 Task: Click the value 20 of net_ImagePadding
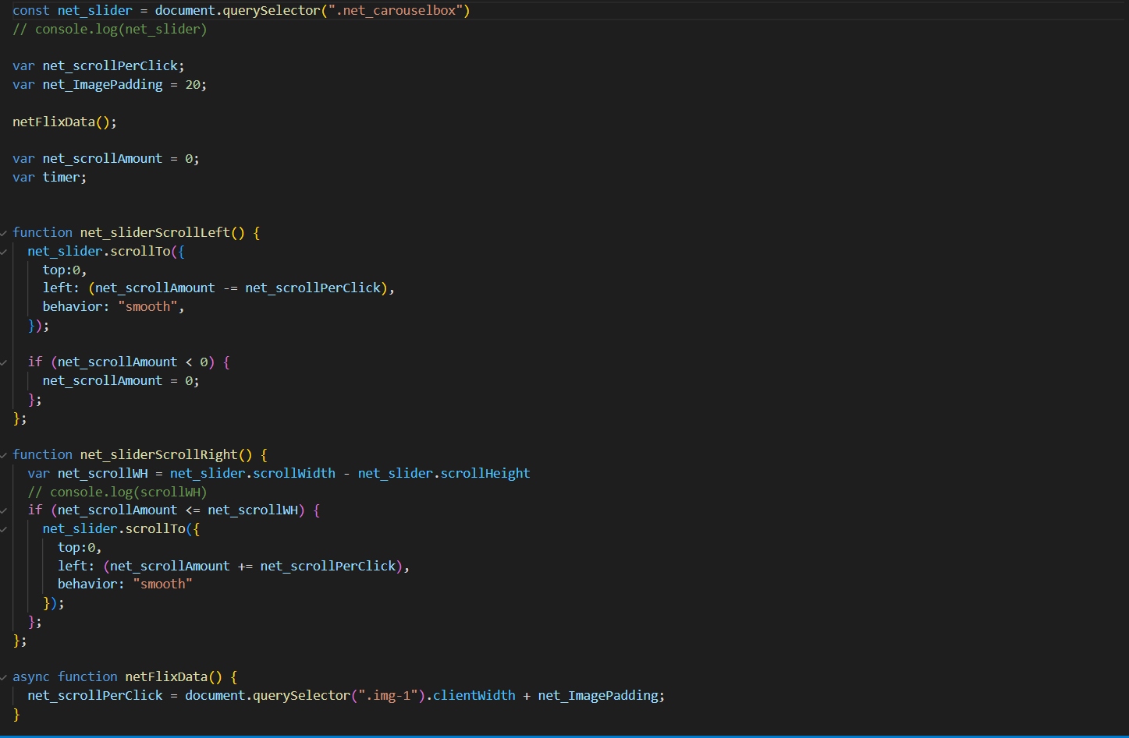click(x=193, y=84)
